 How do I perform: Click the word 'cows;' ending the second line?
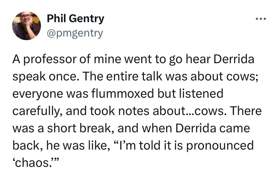tap(242, 77)
